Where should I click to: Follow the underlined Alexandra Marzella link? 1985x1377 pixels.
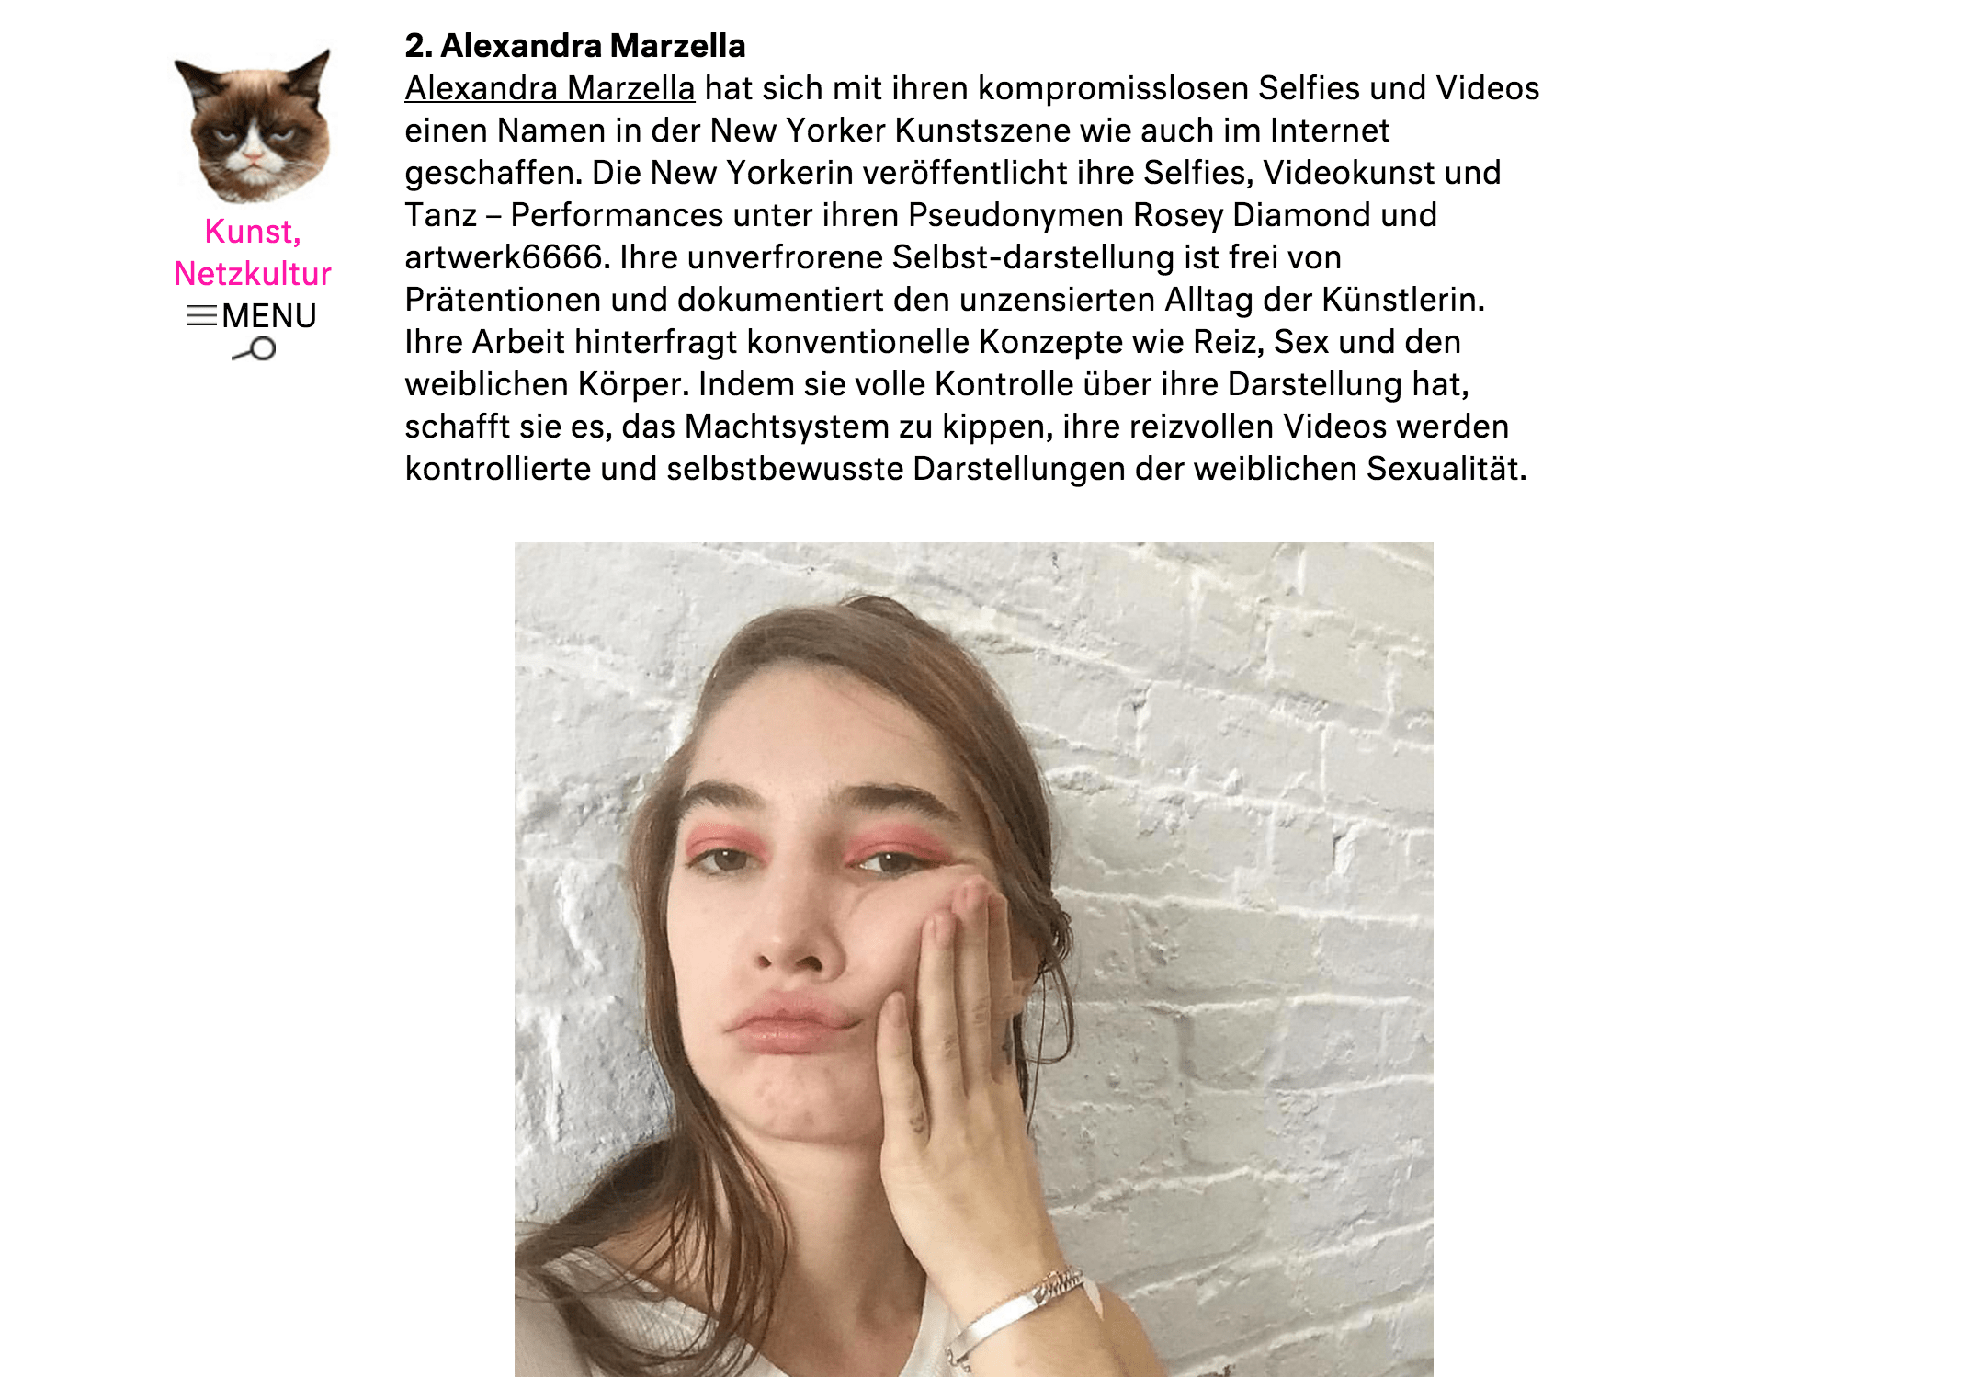coord(550,88)
